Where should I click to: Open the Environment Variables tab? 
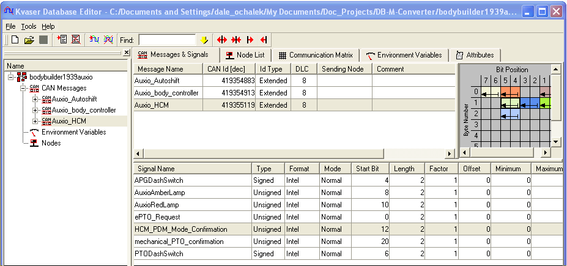404,55
